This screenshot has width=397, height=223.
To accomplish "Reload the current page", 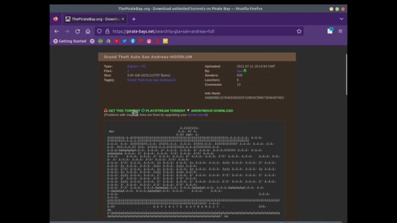I will pos(78,32).
